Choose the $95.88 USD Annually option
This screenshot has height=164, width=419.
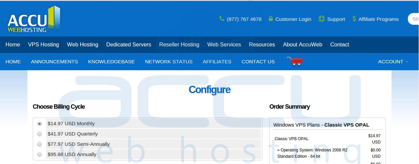tap(40, 154)
